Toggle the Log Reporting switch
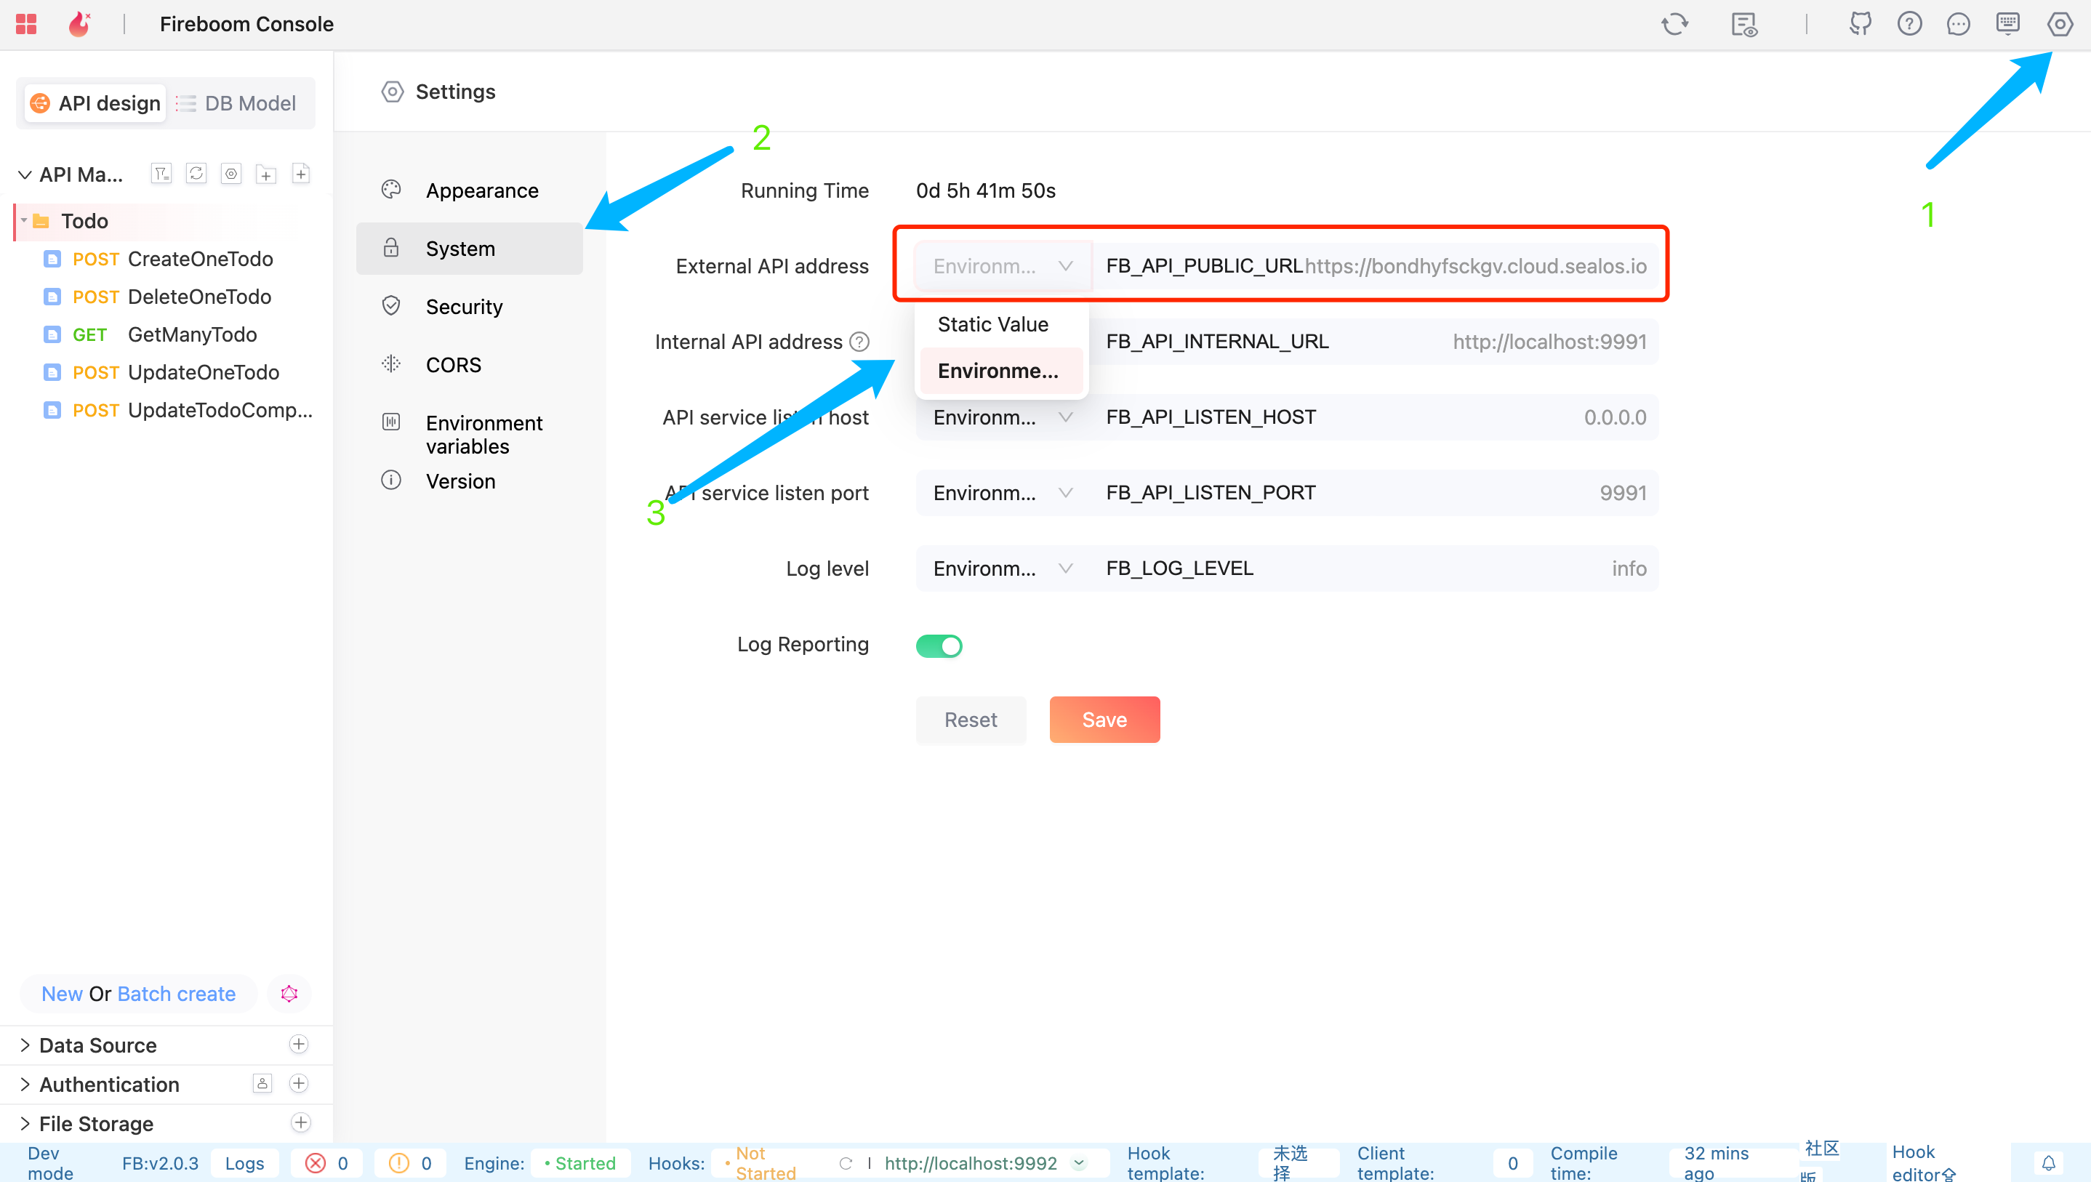2091x1182 pixels. point(939,646)
